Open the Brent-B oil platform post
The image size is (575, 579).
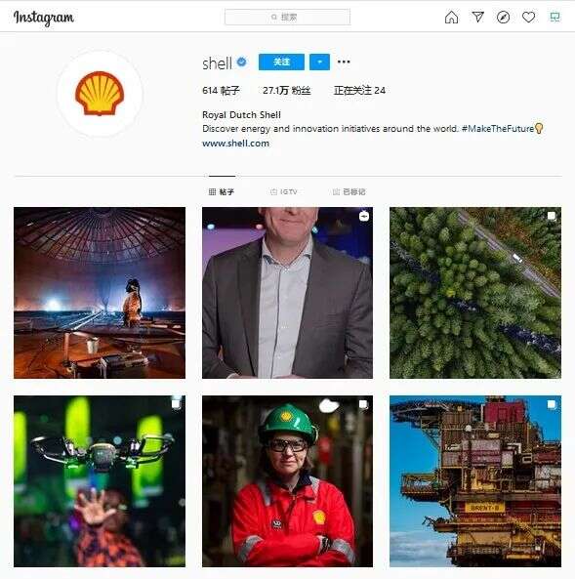click(x=475, y=481)
